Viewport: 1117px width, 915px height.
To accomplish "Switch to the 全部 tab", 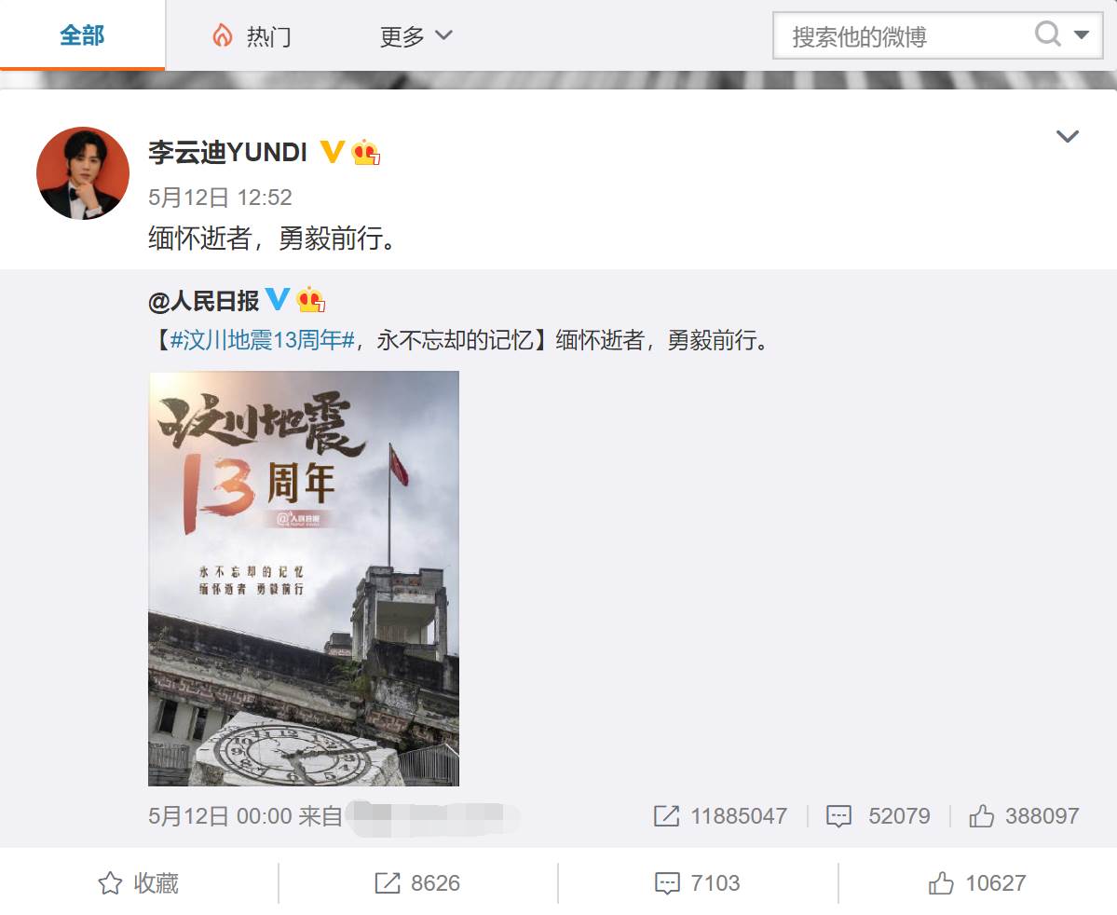I will point(82,34).
